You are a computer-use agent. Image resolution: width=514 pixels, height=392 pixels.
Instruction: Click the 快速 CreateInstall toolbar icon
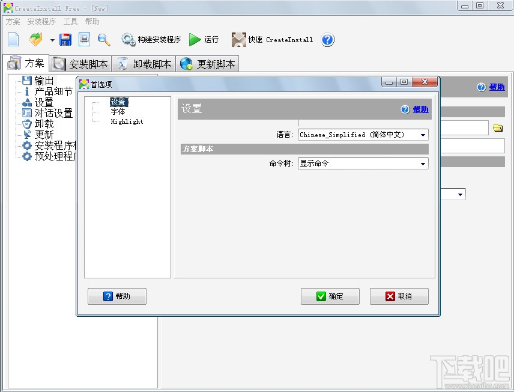(238, 40)
